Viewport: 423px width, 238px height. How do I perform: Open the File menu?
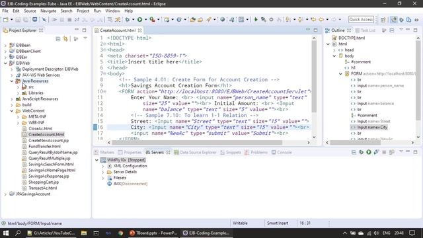[5, 11]
